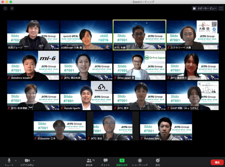Click the encryption shield icon
The width and height of the screenshot is (225, 167).
tap(12, 8)
